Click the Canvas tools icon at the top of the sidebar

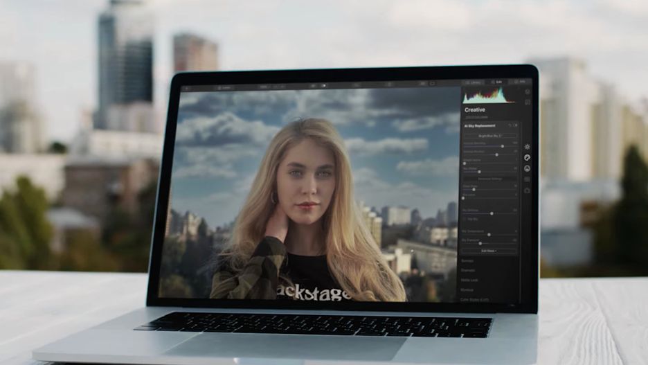[x=528, y=91]
